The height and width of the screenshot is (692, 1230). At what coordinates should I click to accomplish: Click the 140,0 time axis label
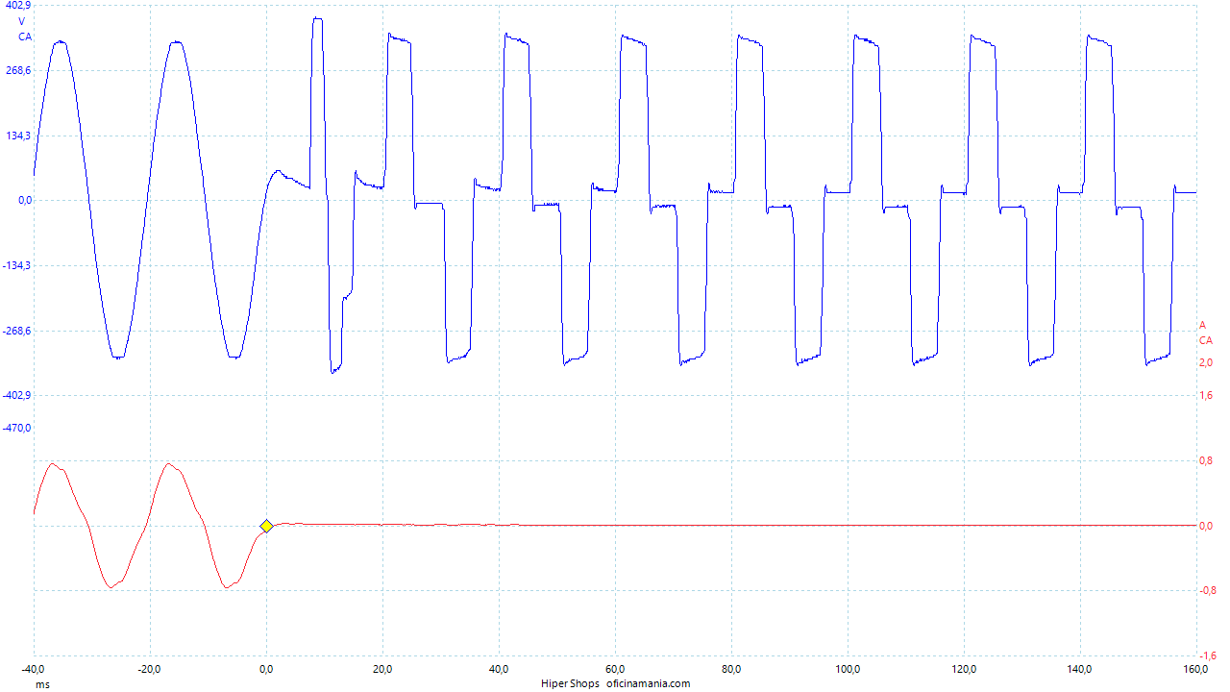tap(1080, 670)
